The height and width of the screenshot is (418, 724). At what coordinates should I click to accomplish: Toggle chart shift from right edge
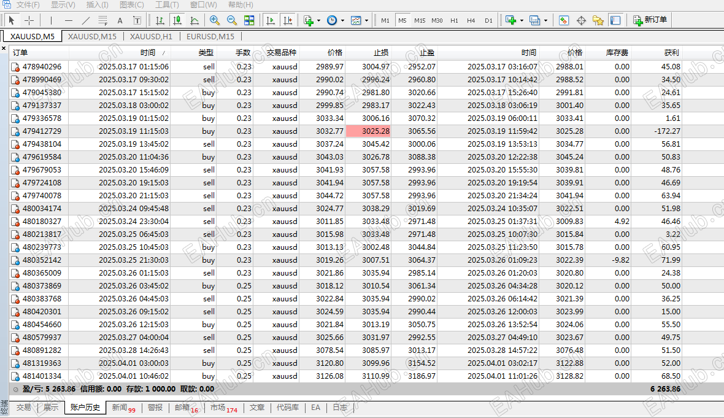pos(288,20)
